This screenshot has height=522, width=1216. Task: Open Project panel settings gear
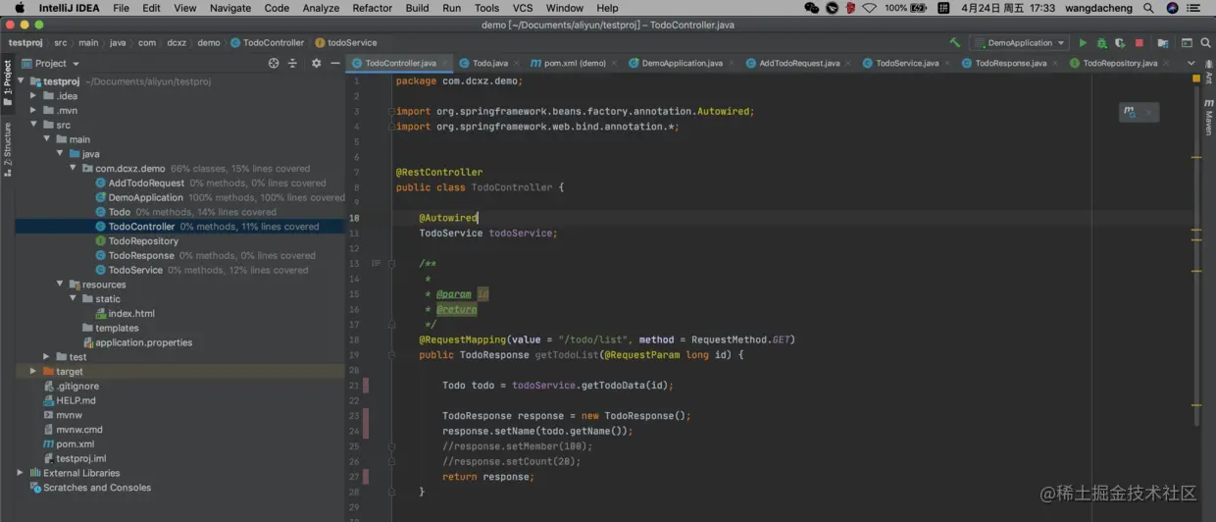click(x=316, y=63)
